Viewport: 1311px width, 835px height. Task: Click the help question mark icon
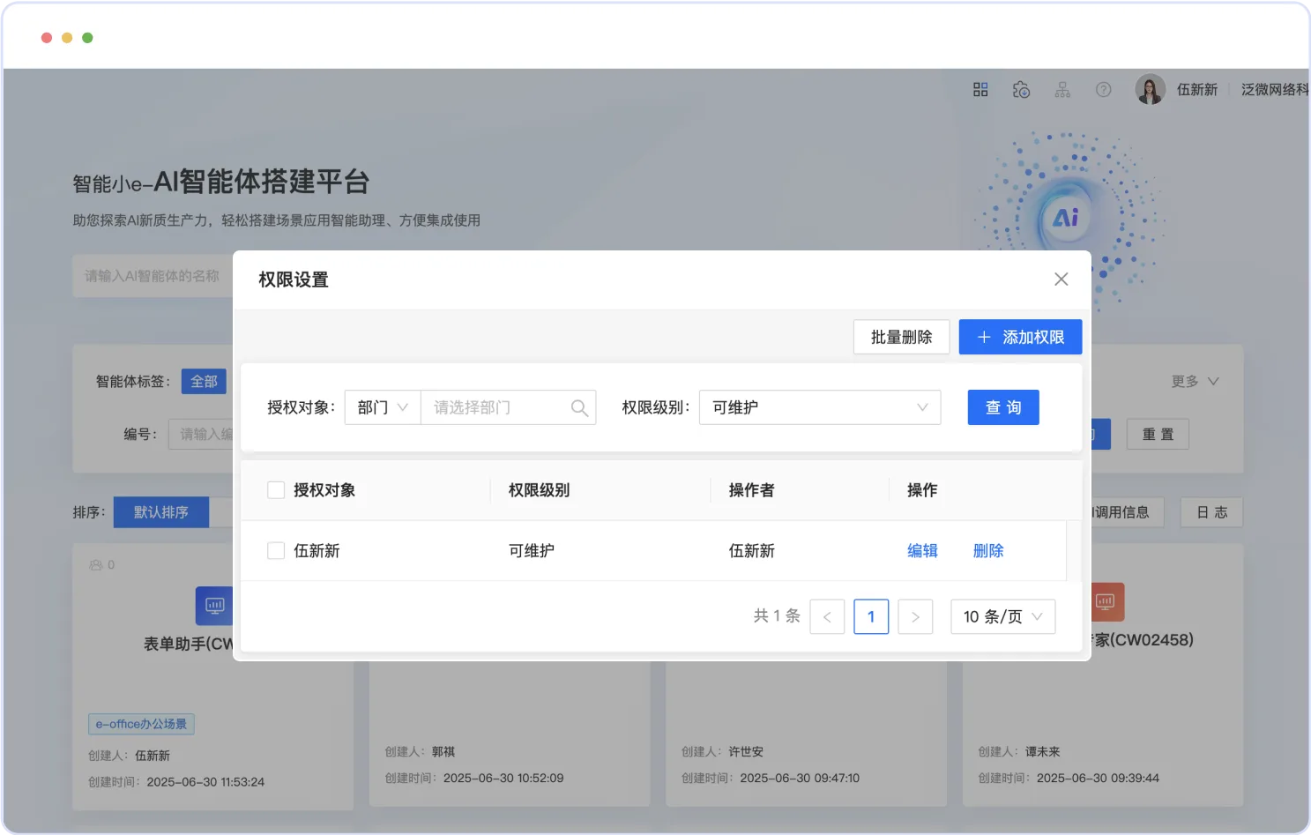[1103, 89]
